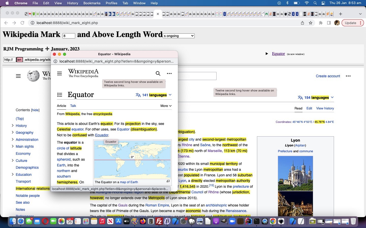The width and height of the screenshot is (366, 228).
Task: Select the Edit tab on Lyon page
Action: 309,108
